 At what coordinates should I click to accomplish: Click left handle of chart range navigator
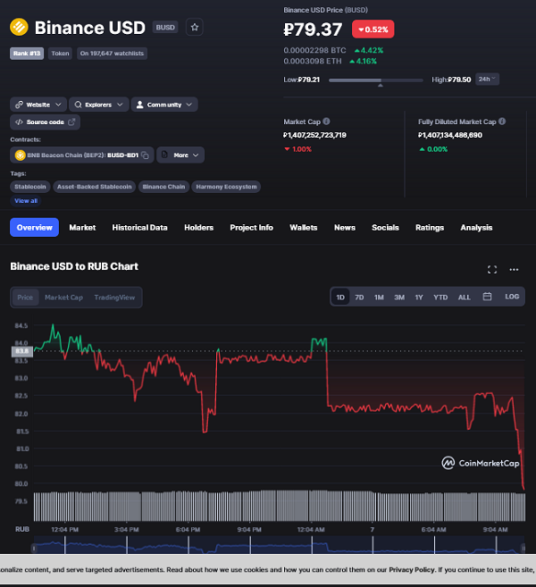34,548
